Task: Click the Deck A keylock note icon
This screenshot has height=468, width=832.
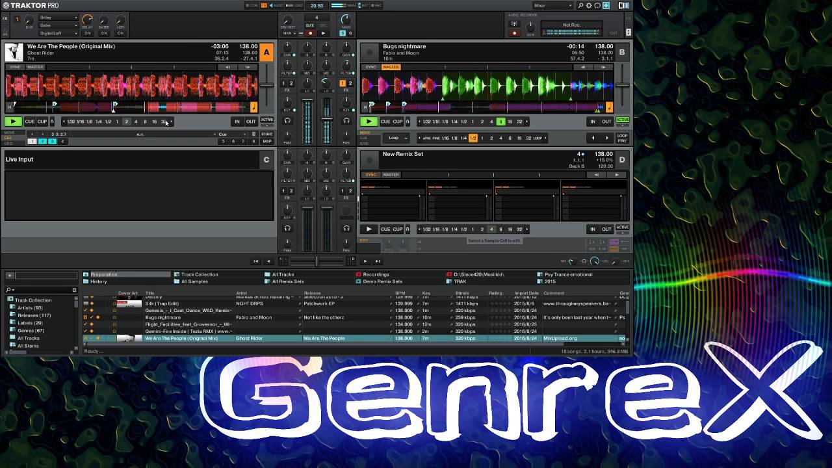Action: [253, 108]
